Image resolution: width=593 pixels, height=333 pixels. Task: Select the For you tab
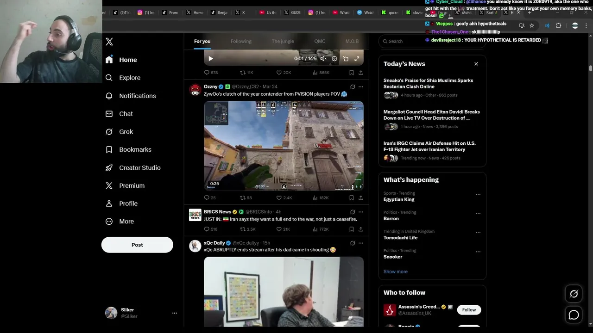tap(202, 41)
